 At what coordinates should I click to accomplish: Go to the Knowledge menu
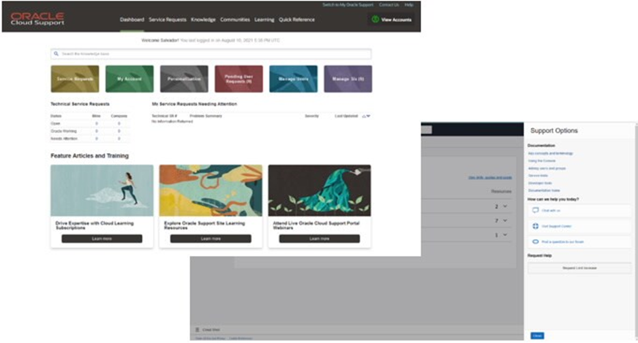203,20
